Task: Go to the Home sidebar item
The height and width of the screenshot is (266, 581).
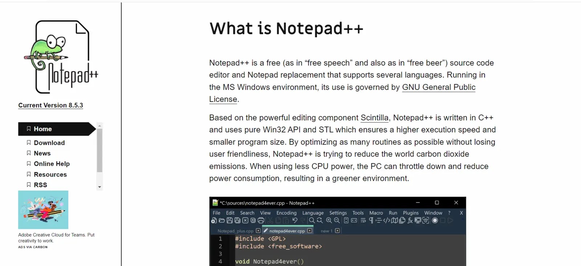Action: tap(57, 129)
